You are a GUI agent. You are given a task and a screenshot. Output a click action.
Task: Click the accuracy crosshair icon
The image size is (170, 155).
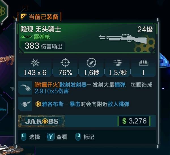[65, 62]
